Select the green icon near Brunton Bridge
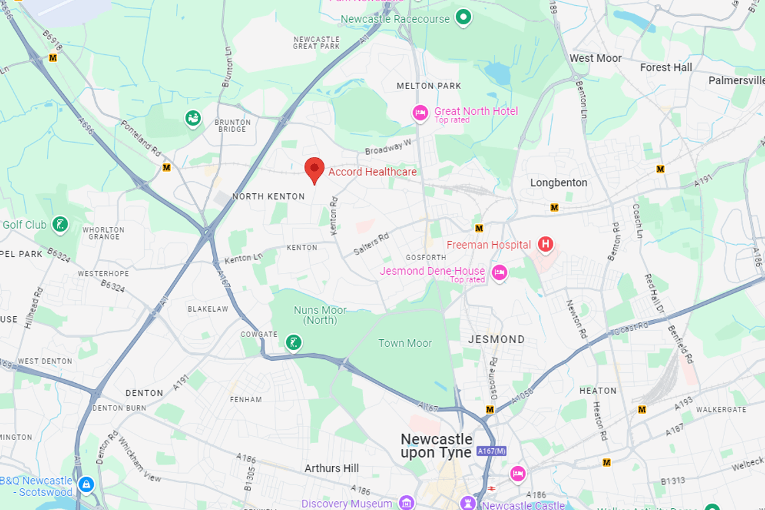Image resolution: width=765 pixels, height=510 pixels. pyautogui.click(x=193, y=119)
